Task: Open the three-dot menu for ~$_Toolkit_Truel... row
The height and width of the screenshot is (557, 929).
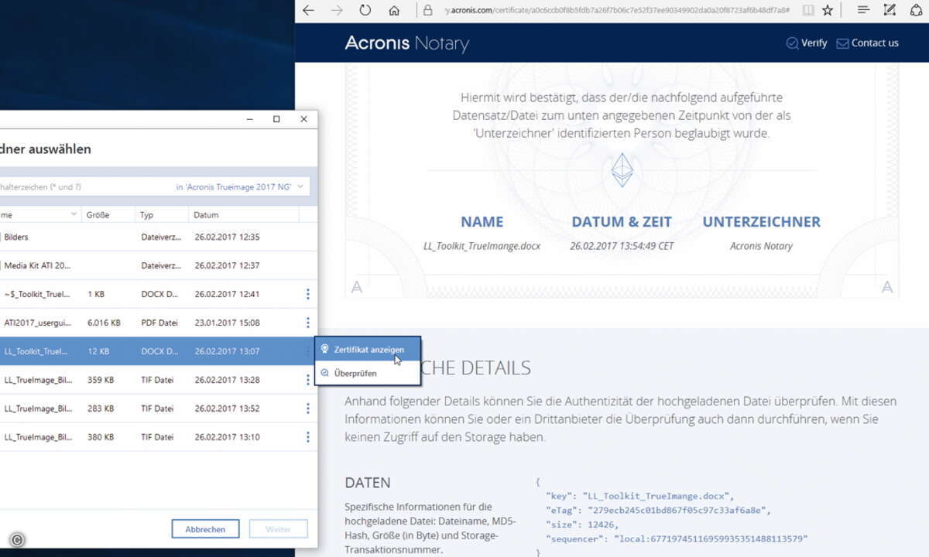Action: pyautogui.click(x=308, y=294)
